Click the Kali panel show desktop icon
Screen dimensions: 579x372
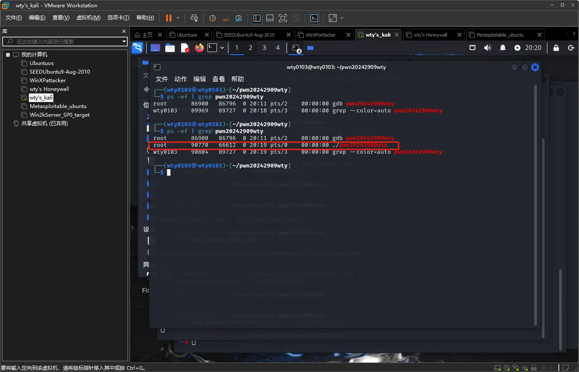155,48
